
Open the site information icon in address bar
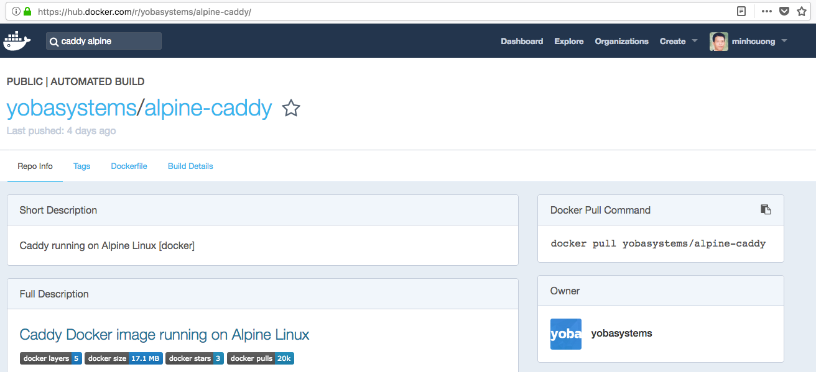coord(16,11)
